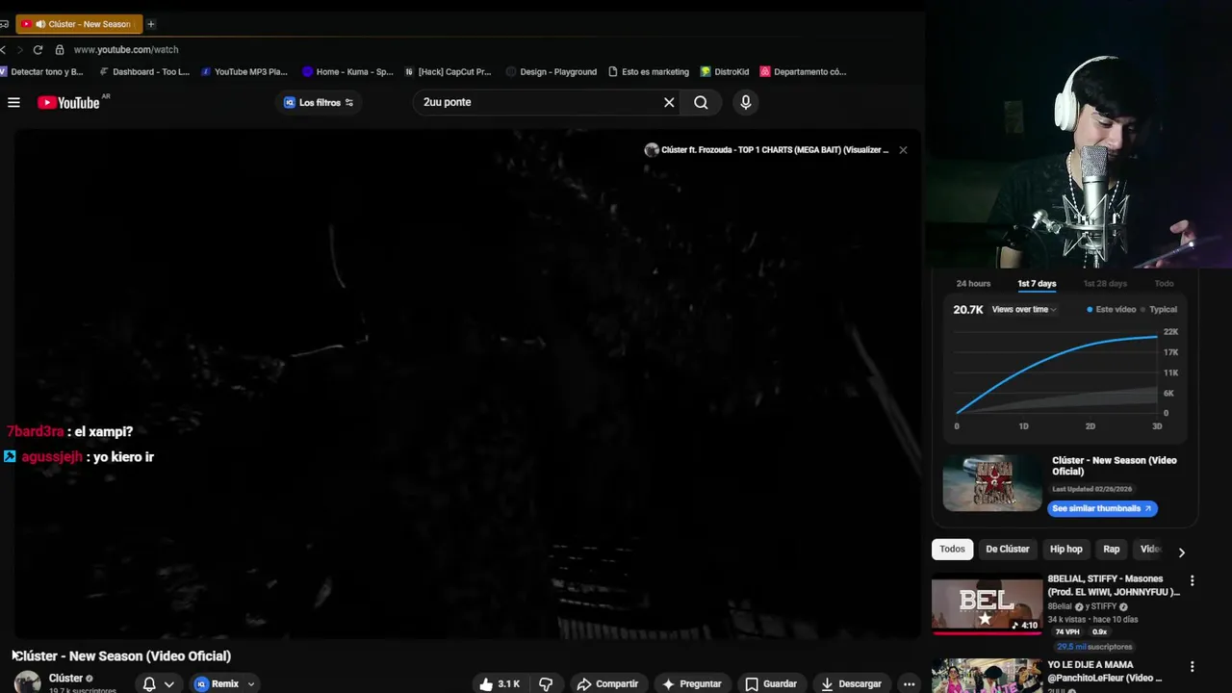
Task: Open Detectar tono y B... bookmark
Action: (43, 71)
